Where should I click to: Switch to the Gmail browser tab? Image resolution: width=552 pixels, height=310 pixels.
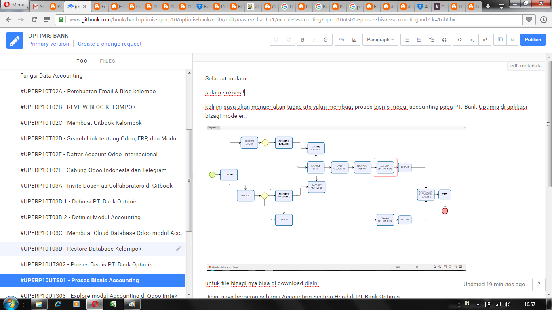point(39,6)
